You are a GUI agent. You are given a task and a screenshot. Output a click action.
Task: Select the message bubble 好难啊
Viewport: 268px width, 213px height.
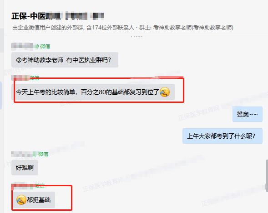(x=25, y=168)
